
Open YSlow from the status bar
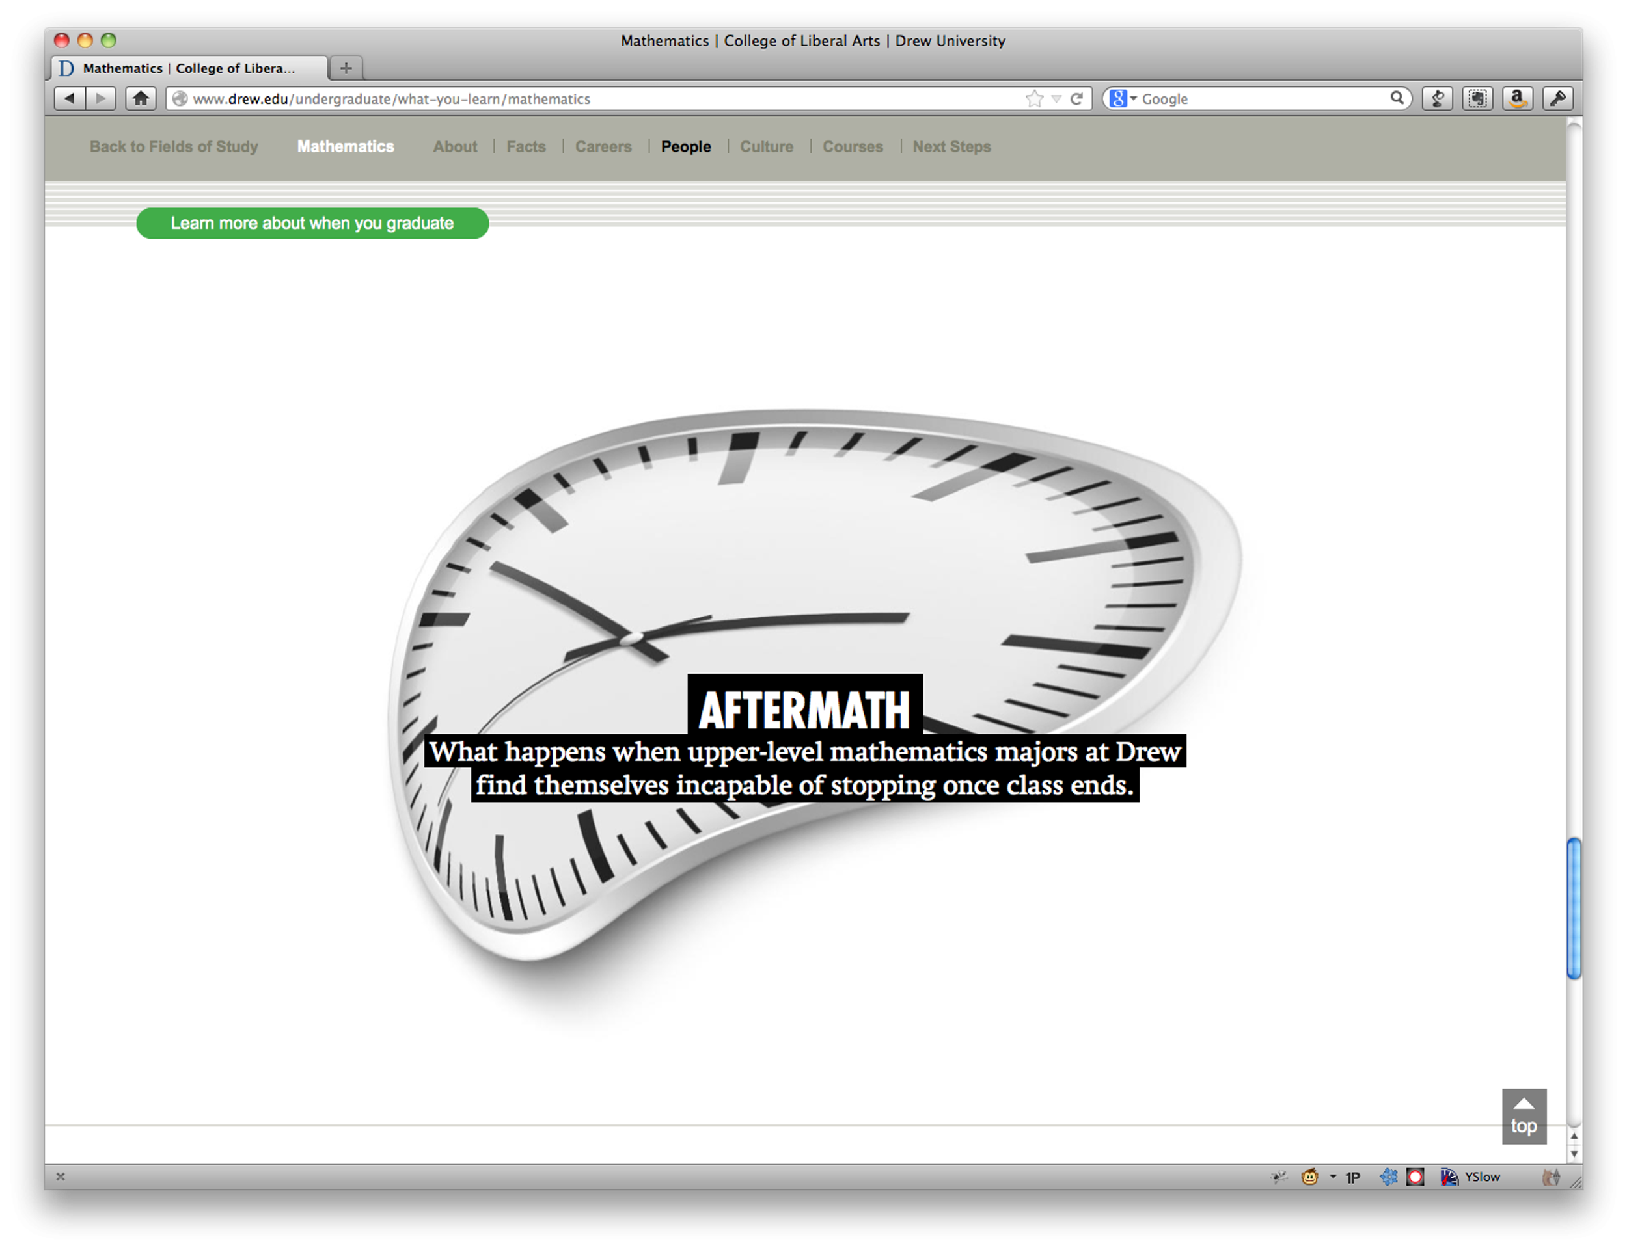point(1471,1177)
